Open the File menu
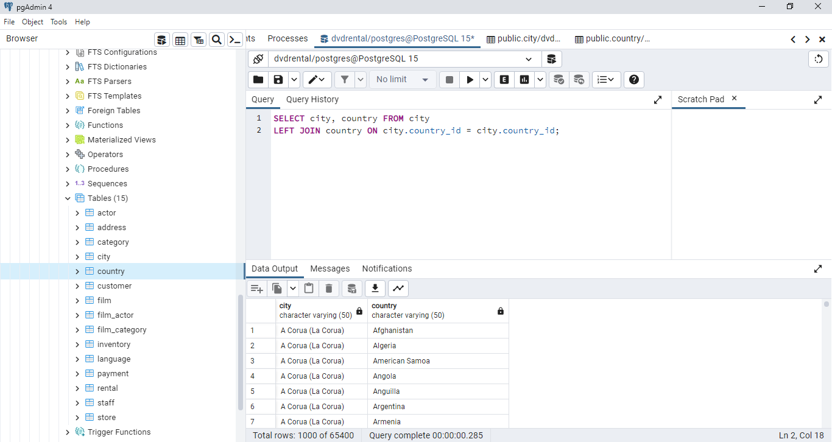832x442 pixels. pos(9,22)
